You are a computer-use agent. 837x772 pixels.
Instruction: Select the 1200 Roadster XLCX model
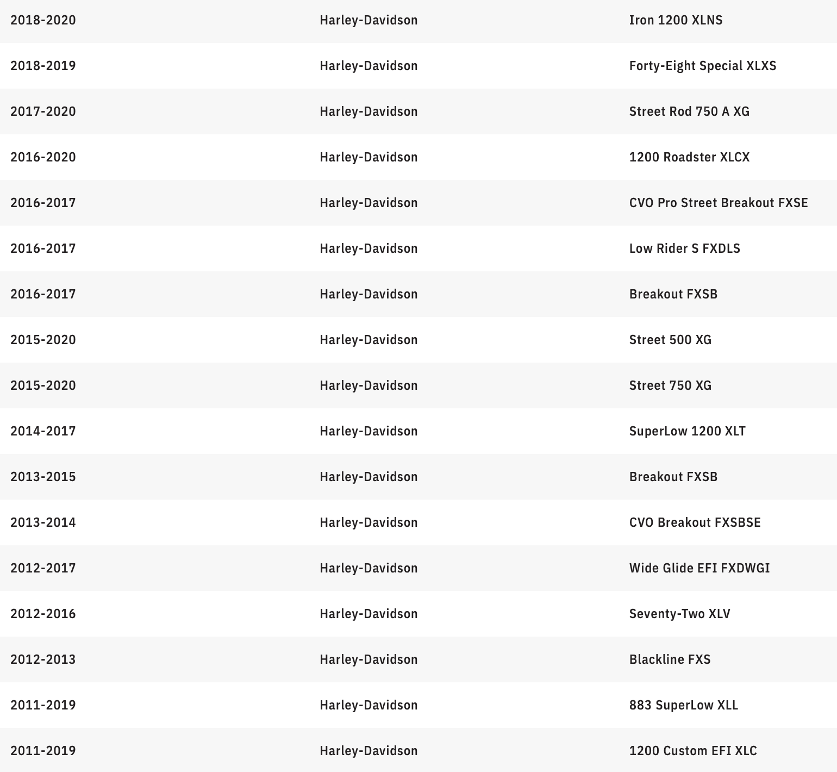[689, 158]
